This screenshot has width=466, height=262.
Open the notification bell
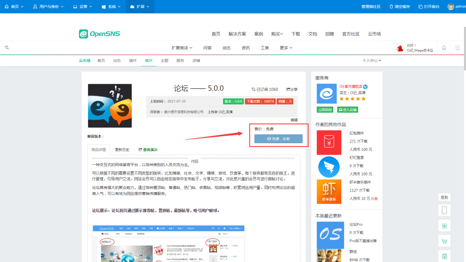(444, 48)
